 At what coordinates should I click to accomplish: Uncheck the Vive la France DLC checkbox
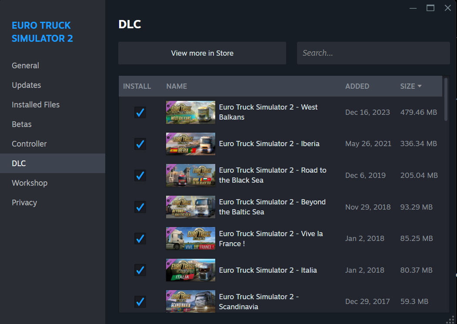pos(140,239)
